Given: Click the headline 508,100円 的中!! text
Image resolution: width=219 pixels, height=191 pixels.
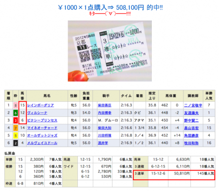Looking at the screenshot, I should tap(139, 7).
